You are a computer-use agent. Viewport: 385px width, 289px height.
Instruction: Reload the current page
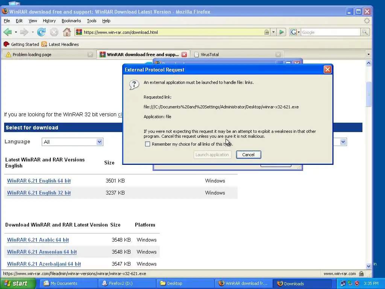point(41,32)
